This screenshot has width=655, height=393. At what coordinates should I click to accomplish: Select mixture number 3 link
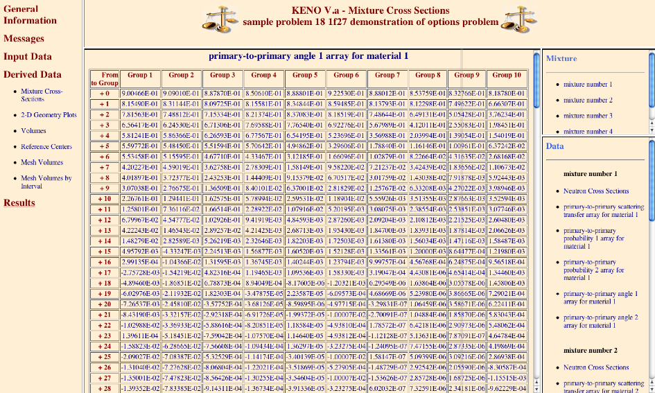pyautogui.click(x=587, y=116)
